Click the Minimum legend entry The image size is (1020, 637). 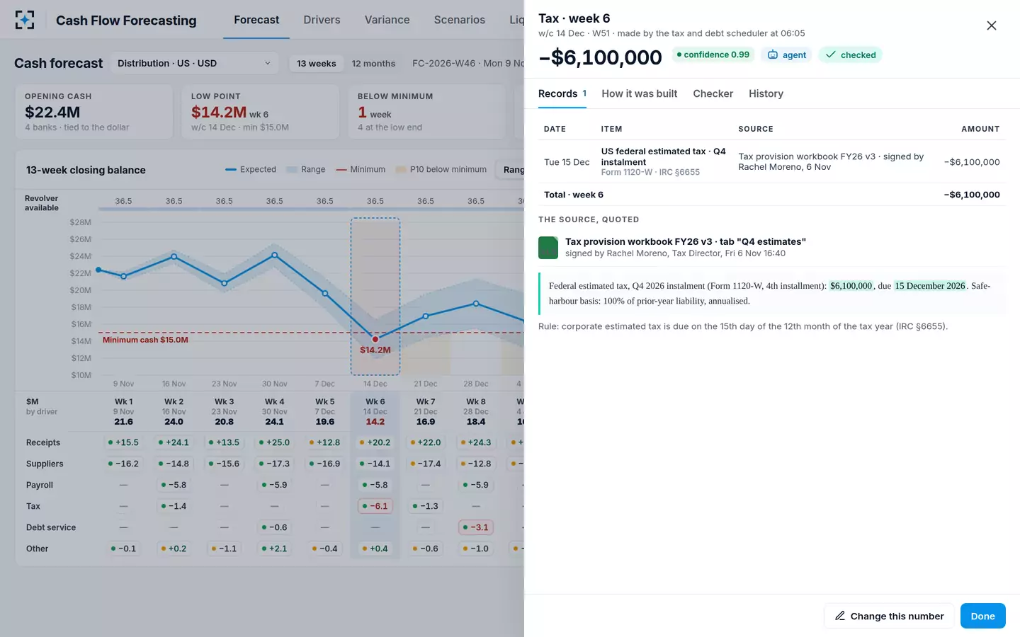pos(360,169)
